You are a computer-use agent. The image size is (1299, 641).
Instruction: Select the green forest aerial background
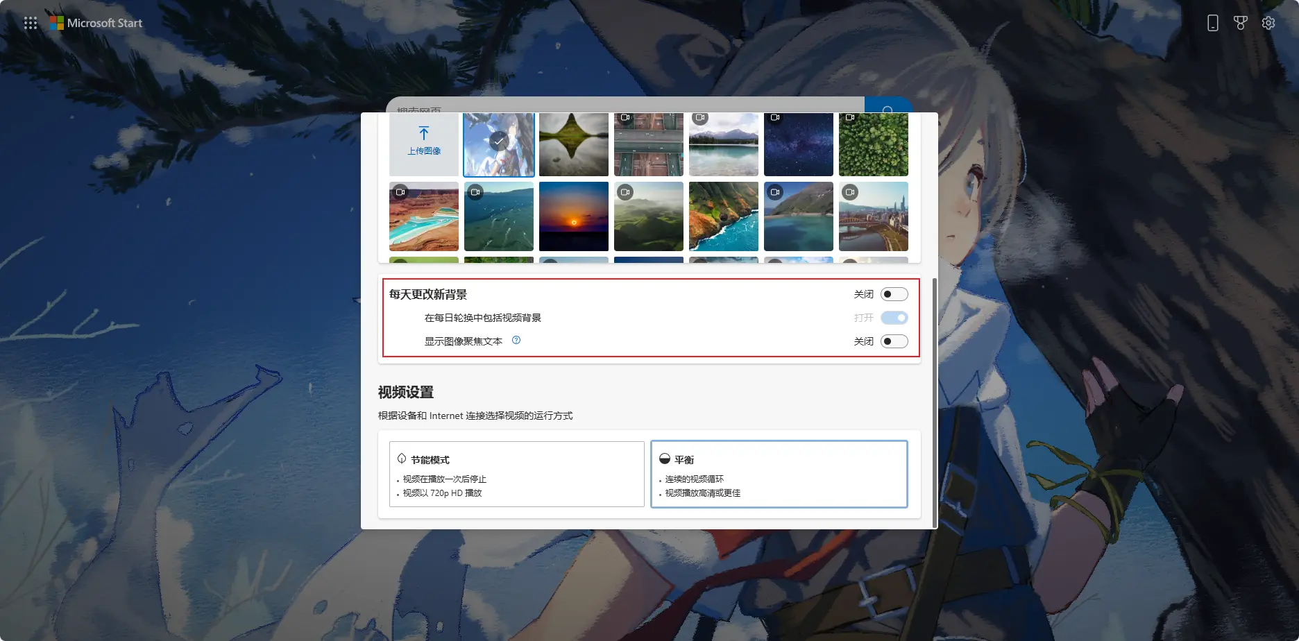point(873,146)
